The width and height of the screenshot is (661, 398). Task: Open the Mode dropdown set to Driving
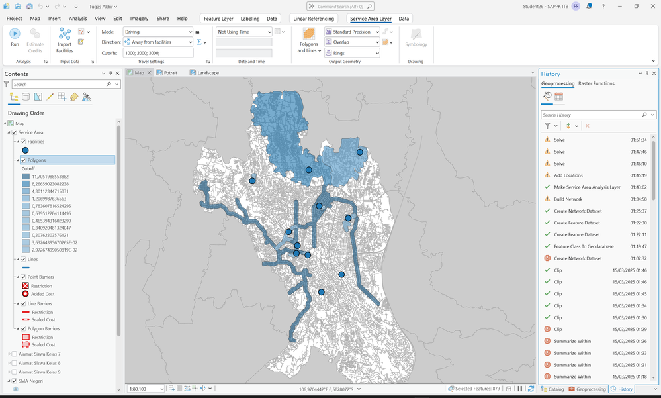(x=158, y=32)
